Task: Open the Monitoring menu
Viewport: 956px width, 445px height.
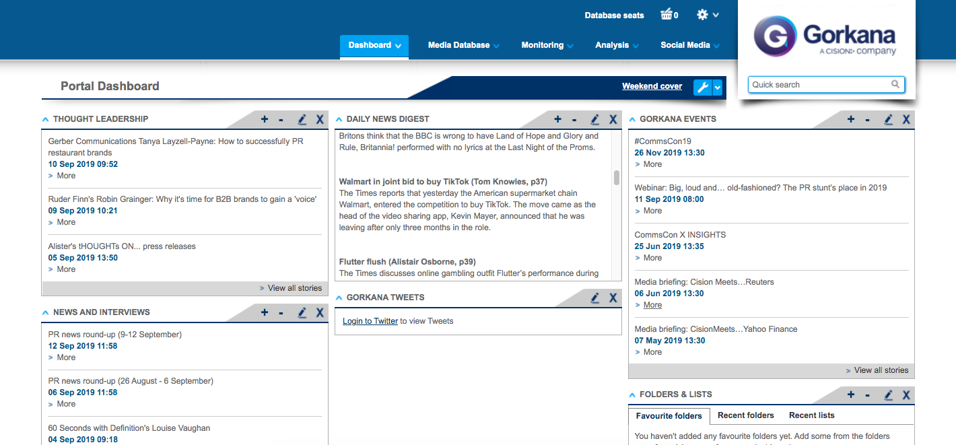Action: tap(547, 46)
